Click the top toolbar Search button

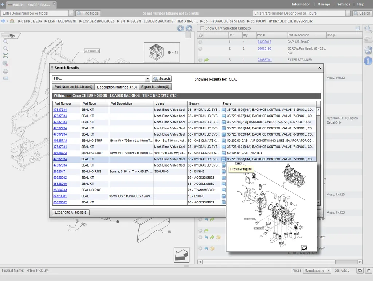362,13
